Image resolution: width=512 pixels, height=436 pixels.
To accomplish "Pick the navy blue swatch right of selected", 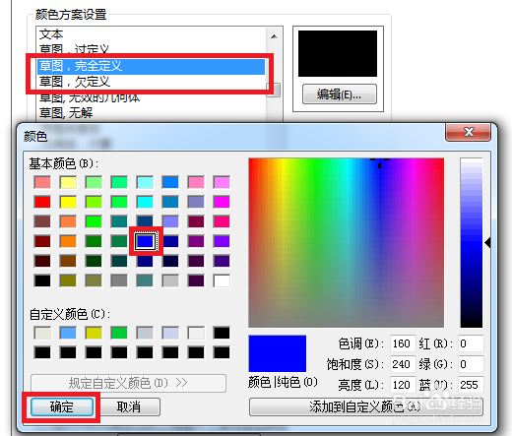I will point(170,241).
